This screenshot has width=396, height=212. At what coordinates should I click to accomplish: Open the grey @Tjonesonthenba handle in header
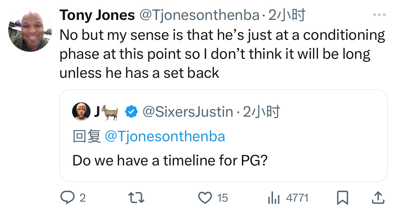pos(200,15)
